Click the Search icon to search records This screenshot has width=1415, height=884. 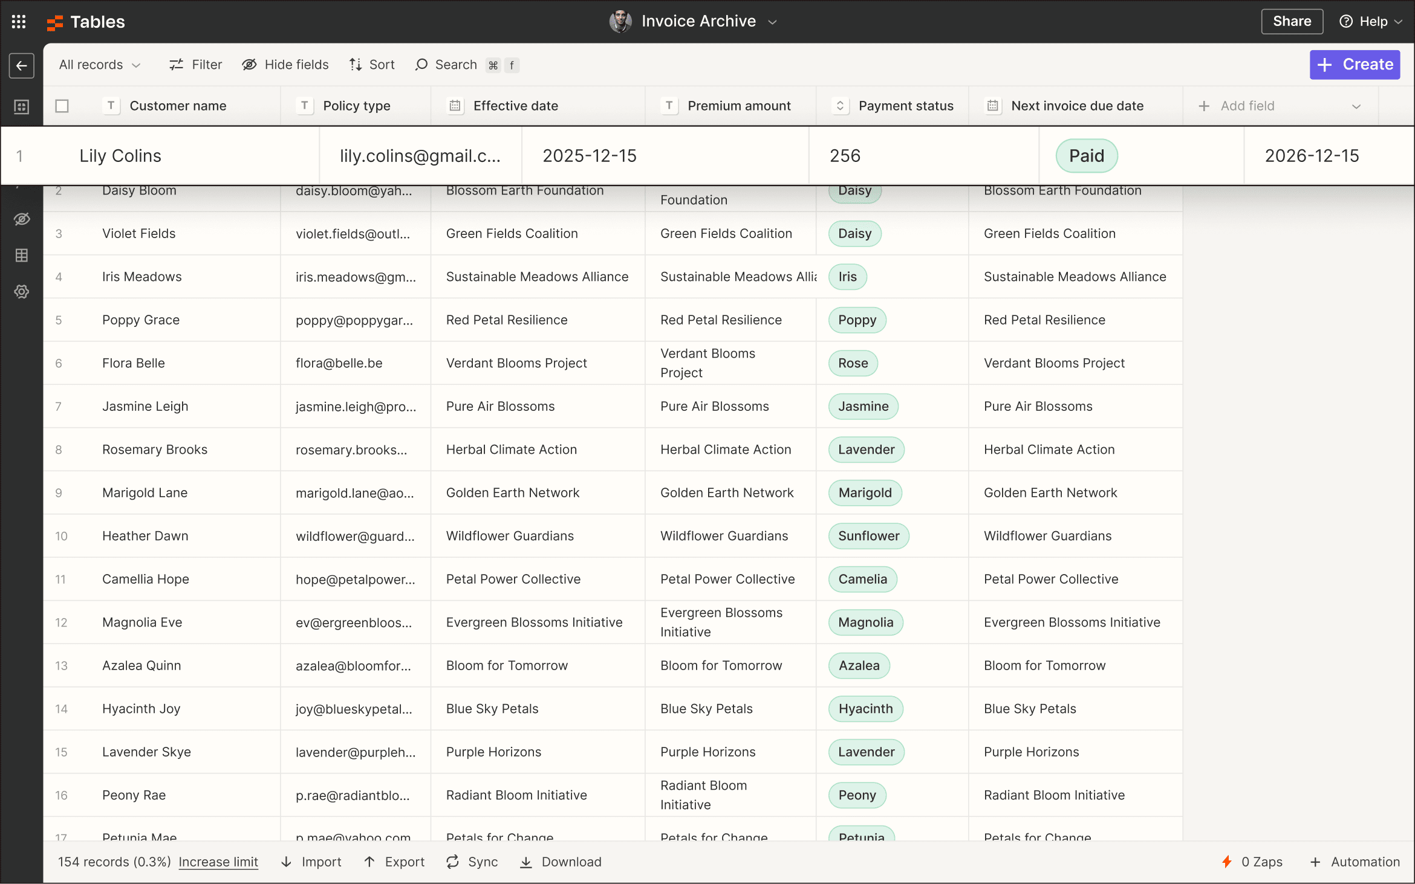pos(421,64)
